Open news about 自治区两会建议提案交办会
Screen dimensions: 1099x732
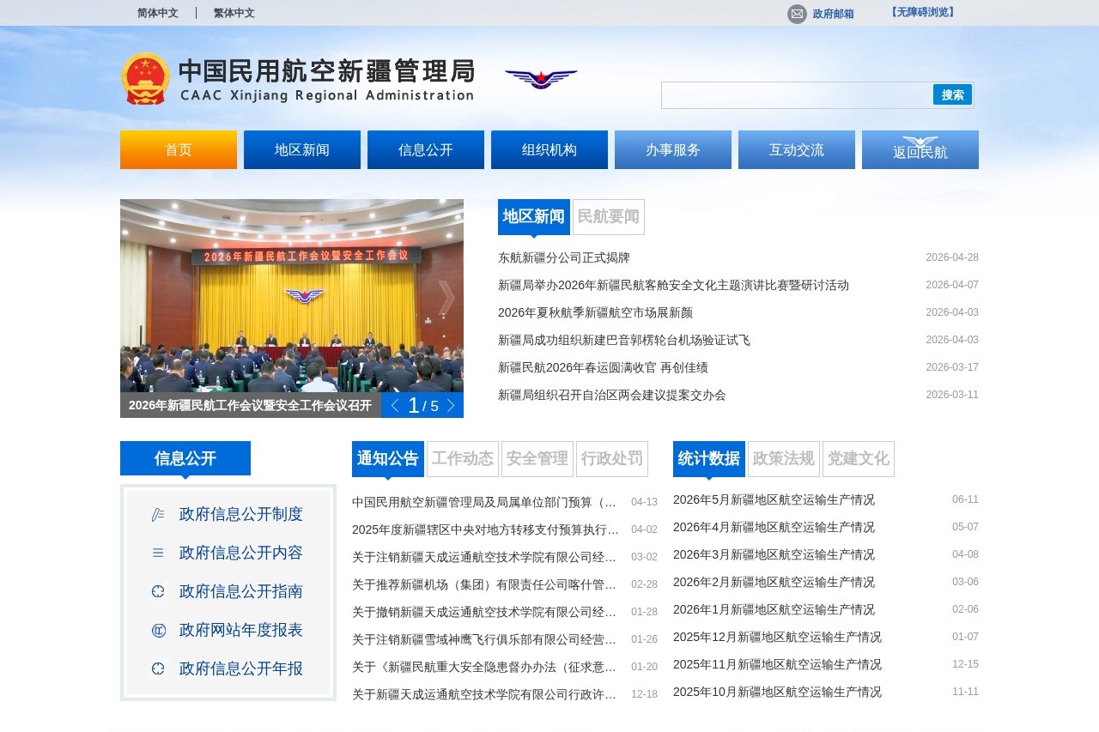(612, 395)
